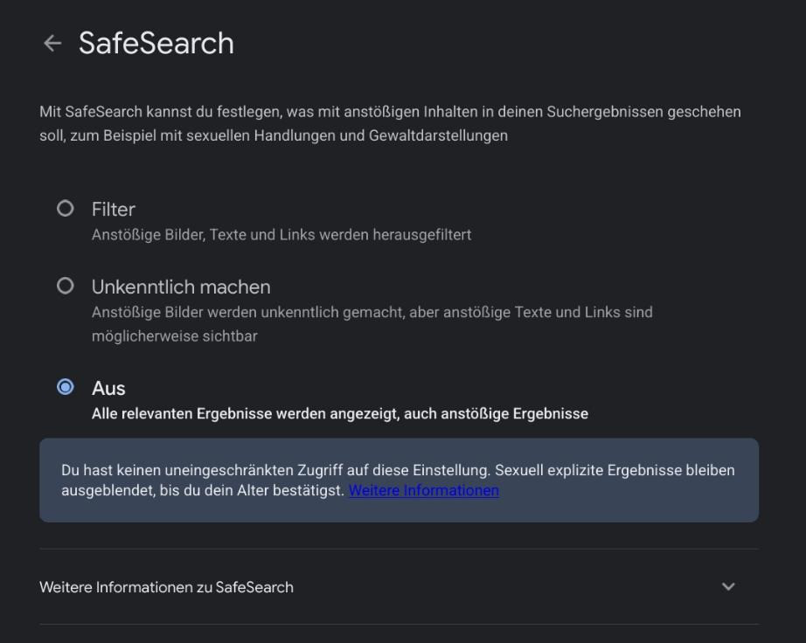Click the text Alle relevanten Ergebnisse werden angezeigt
This screenshot has height=643, width=806.
click(x=246, y=414)
